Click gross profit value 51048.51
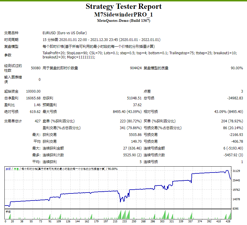The image size is (247, 225). pyautogui.click(x=134, y=98)
